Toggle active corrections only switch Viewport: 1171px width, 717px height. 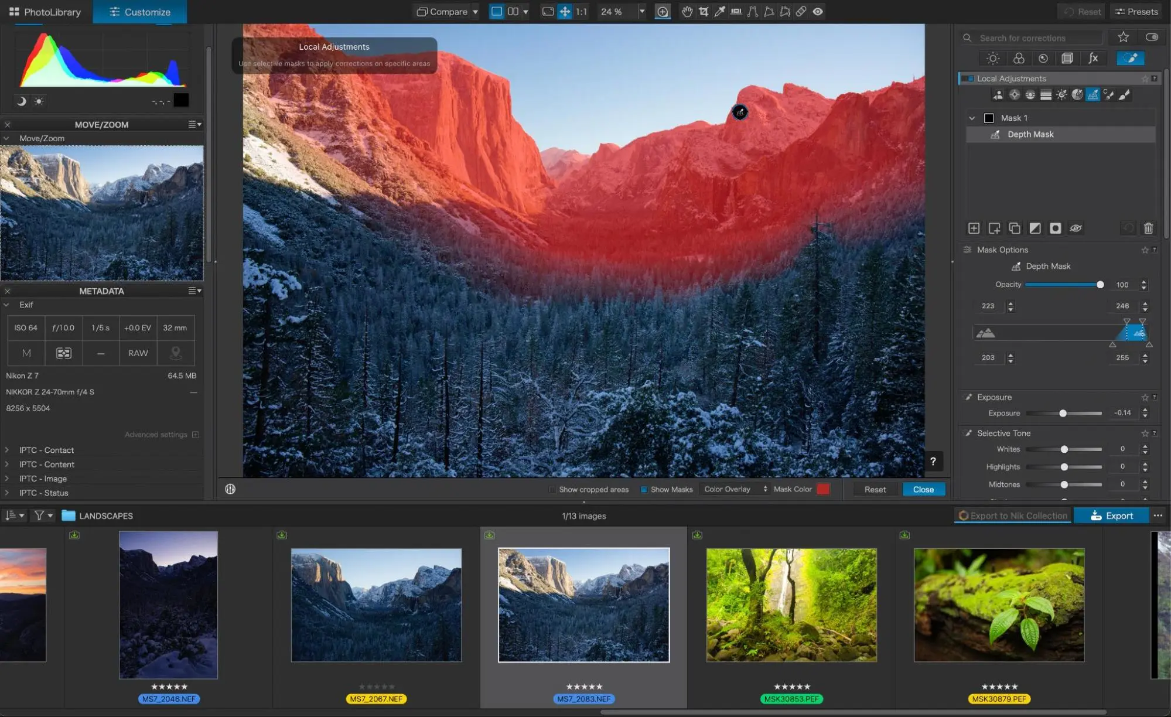[1152, 37]
